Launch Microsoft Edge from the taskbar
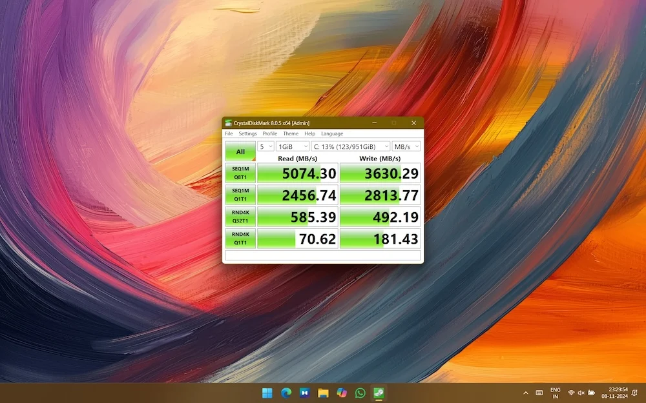 (x=286, y=393)
